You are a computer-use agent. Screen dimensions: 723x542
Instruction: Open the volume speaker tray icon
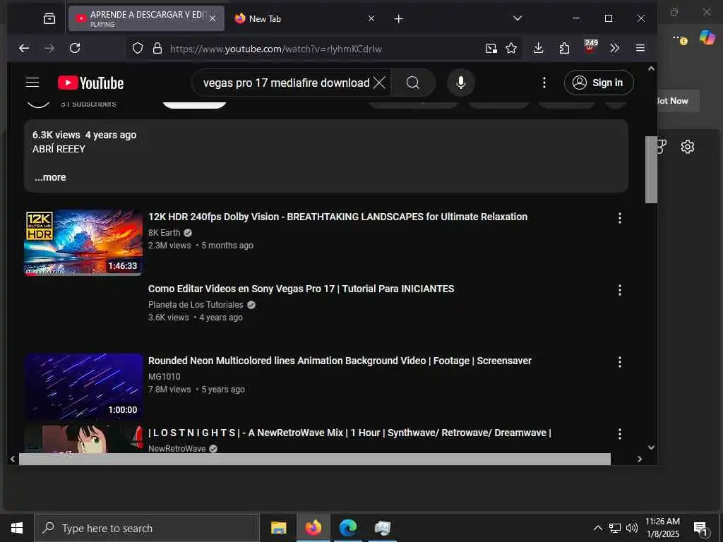[632, 528]
